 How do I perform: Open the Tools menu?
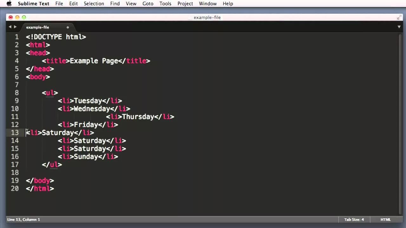165,3
